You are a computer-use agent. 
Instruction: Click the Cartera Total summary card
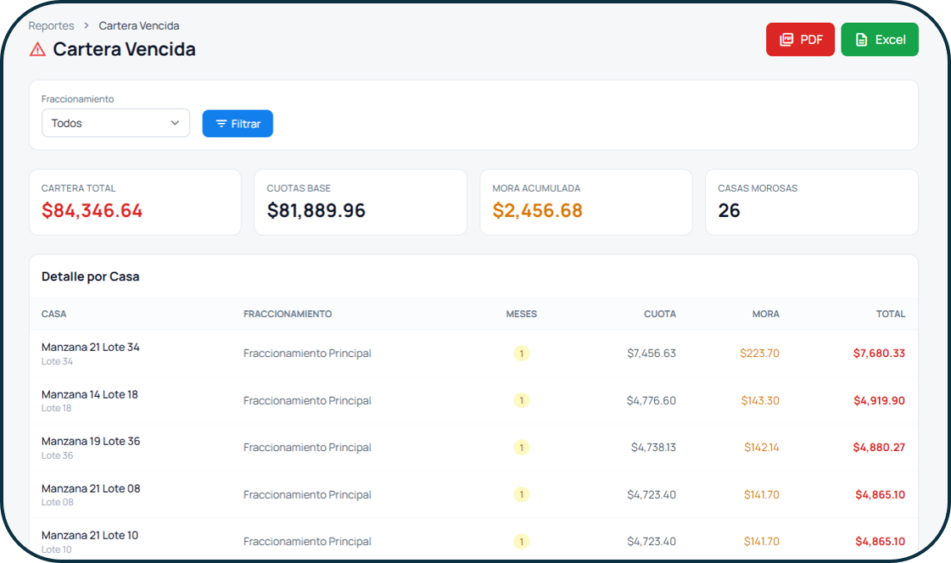135,203
